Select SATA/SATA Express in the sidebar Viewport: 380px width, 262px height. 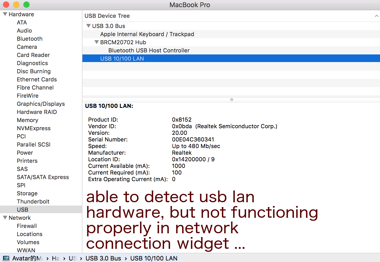(43, 177)
